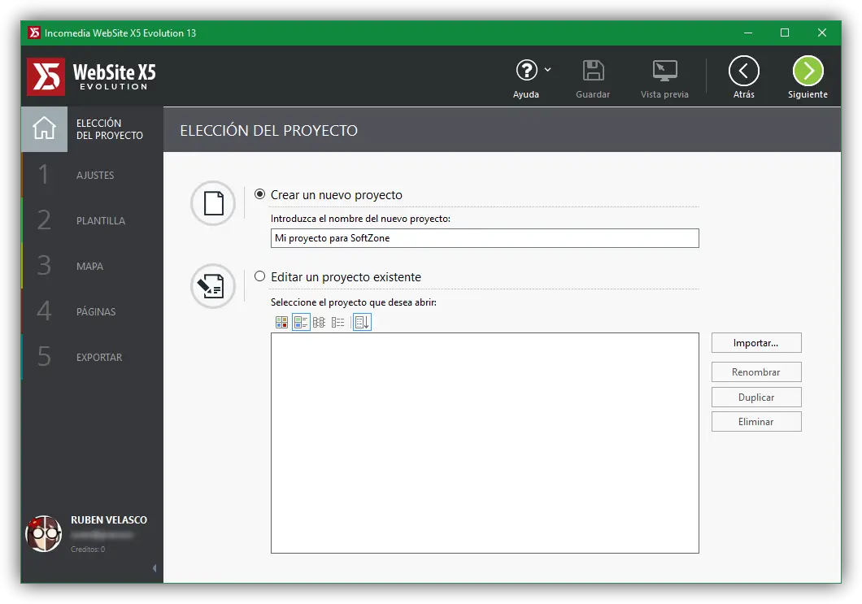Collapse the sidebar with small arrow
This screenshot has width=862, height=604.
coord(155,567)
